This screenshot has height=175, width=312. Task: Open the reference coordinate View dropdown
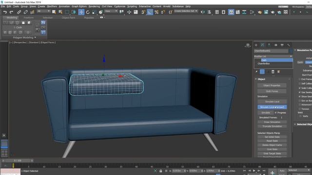coord(111,11)
